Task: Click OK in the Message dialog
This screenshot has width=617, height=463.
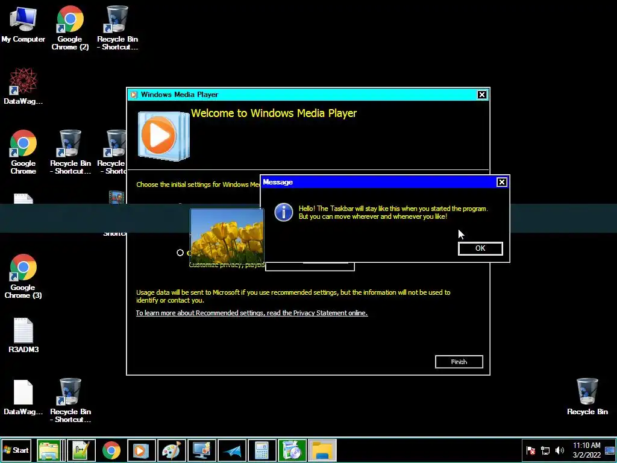Action: coord(480,248)
